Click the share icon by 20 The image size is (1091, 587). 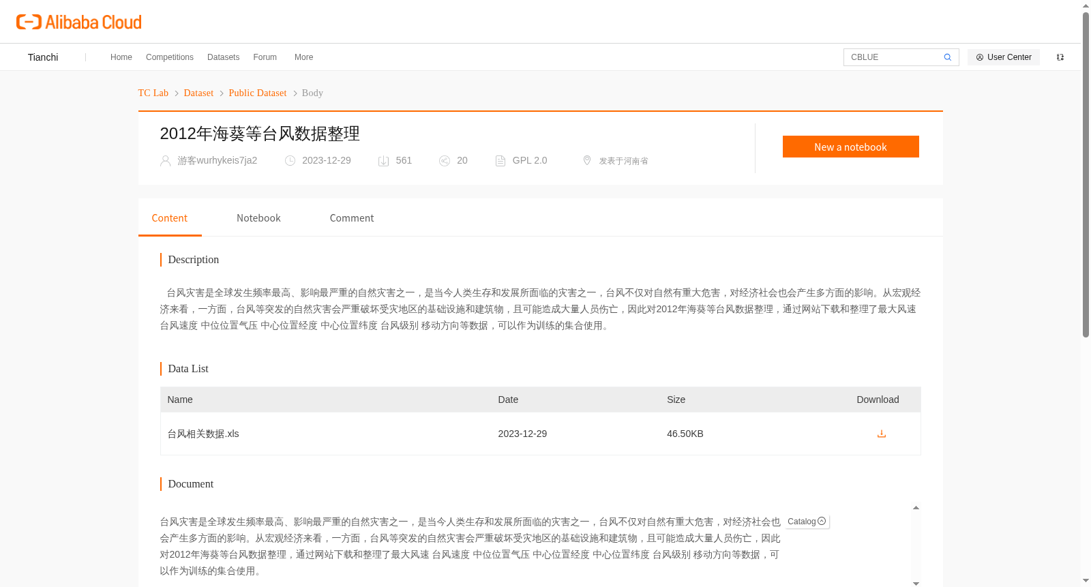point(445,161)
